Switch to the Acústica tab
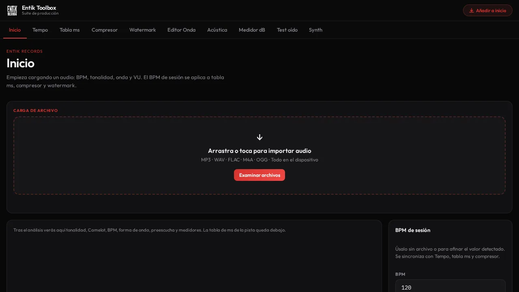This screenshot has height=292, width=519. (x=217, y=30)
